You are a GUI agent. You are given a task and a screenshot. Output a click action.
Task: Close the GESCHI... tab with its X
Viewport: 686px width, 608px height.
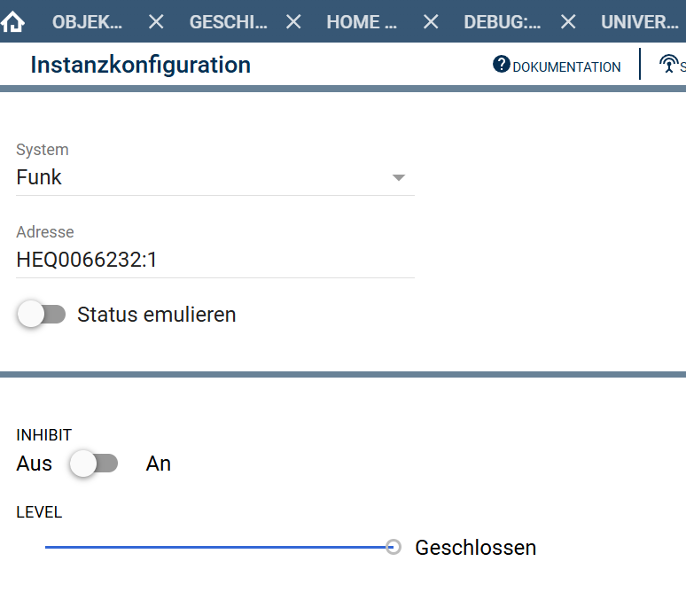pos(293,22)
